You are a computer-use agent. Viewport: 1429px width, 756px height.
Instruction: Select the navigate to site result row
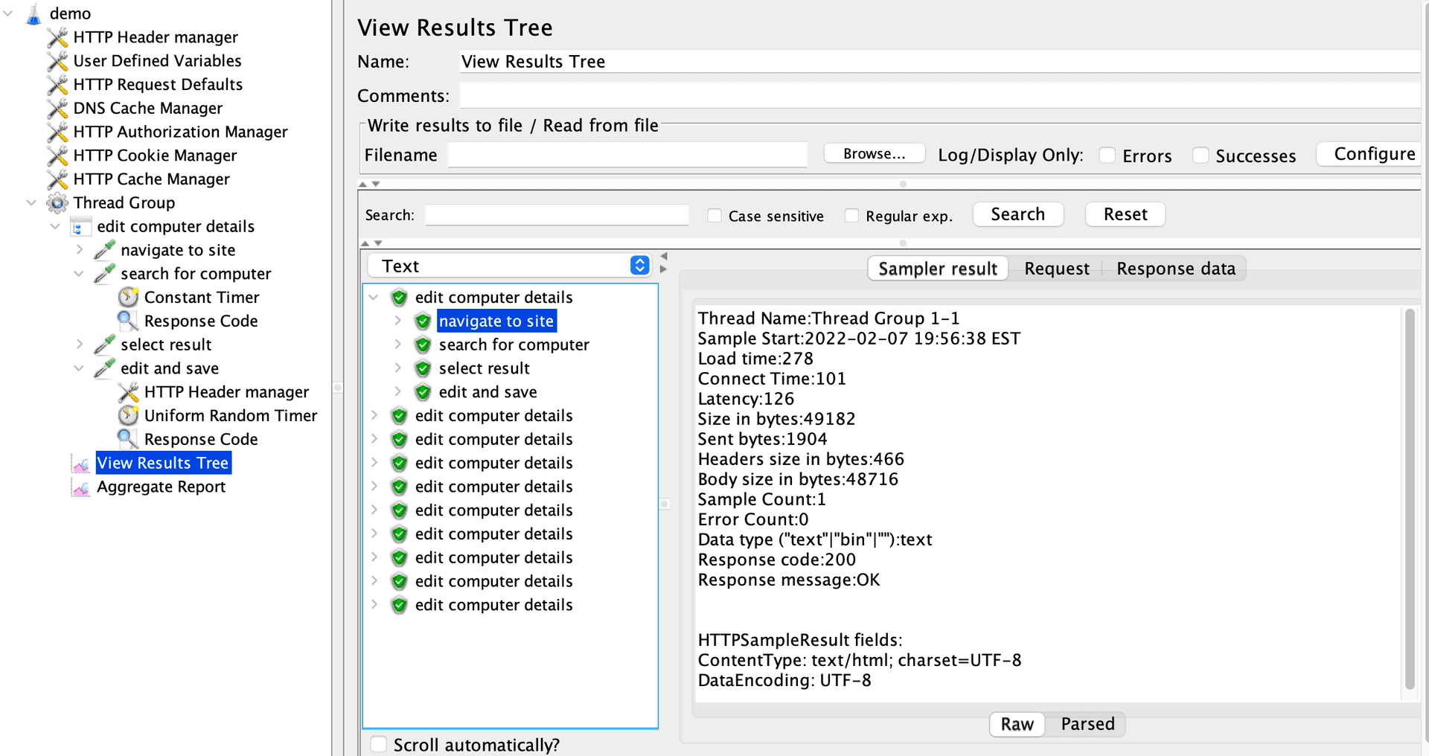pos(496,321)
